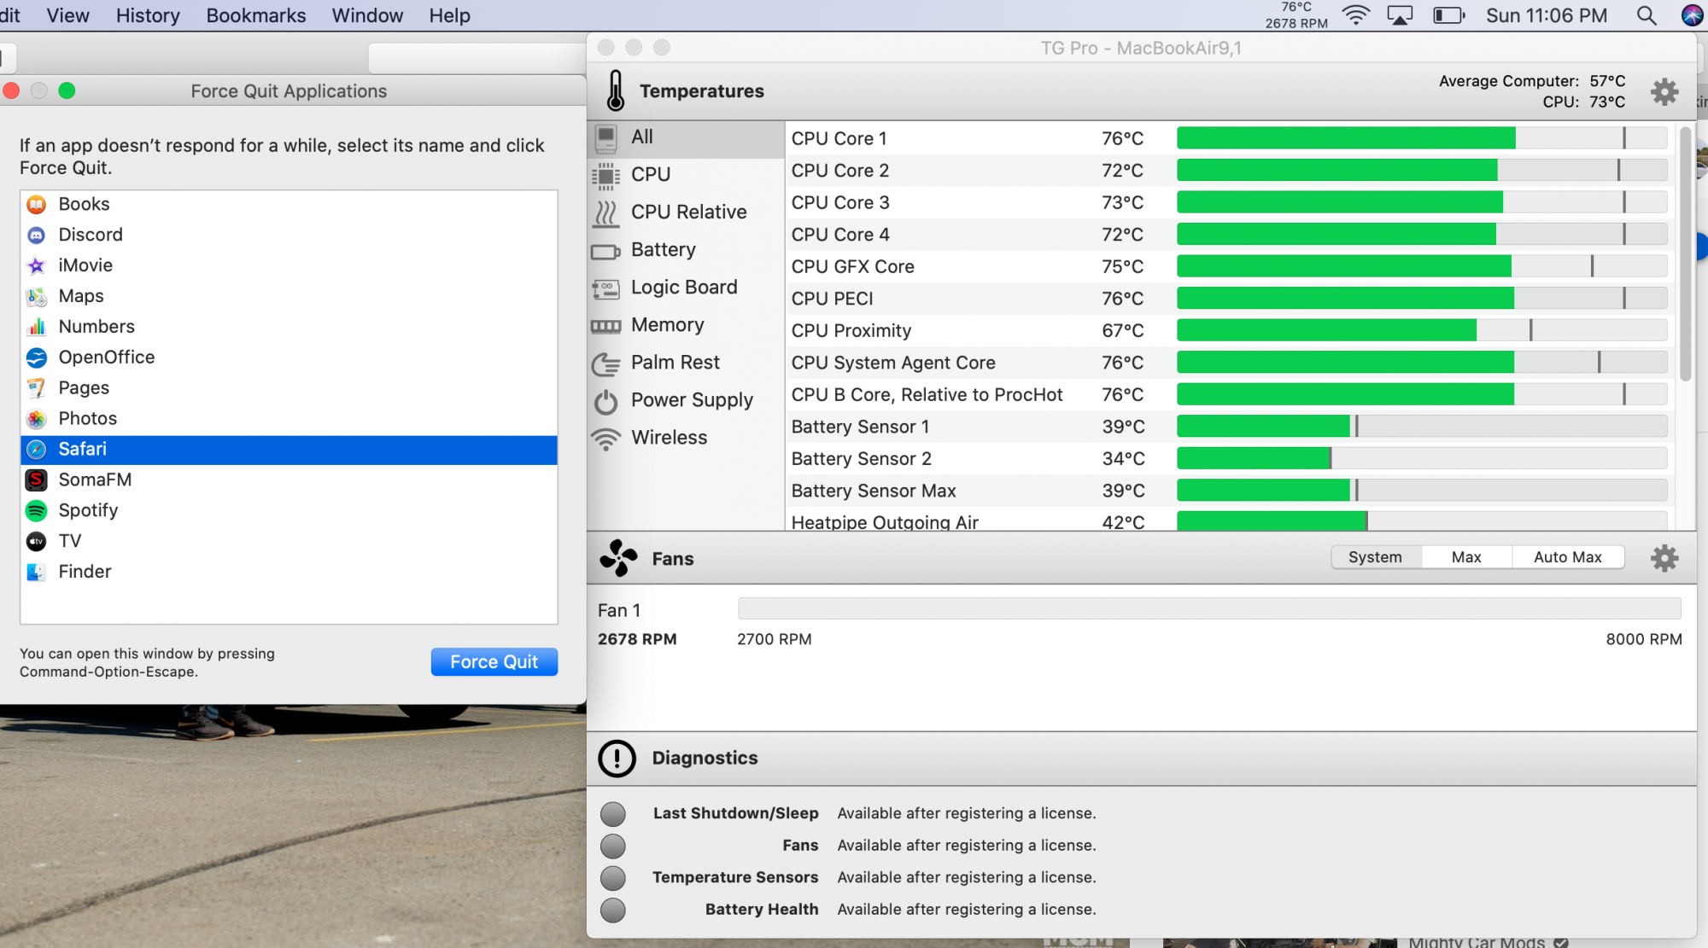Screen dimensions: 1708x948
Task: Click the Battery Sensor 2 temperature bar
Action: pos(1422,458)
